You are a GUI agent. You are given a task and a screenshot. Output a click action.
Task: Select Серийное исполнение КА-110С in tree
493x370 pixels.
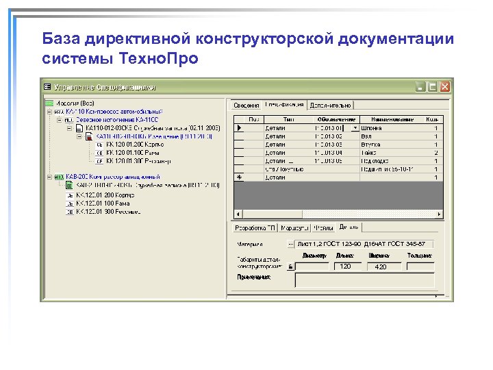pyautogui.click(x=117, y=120)
